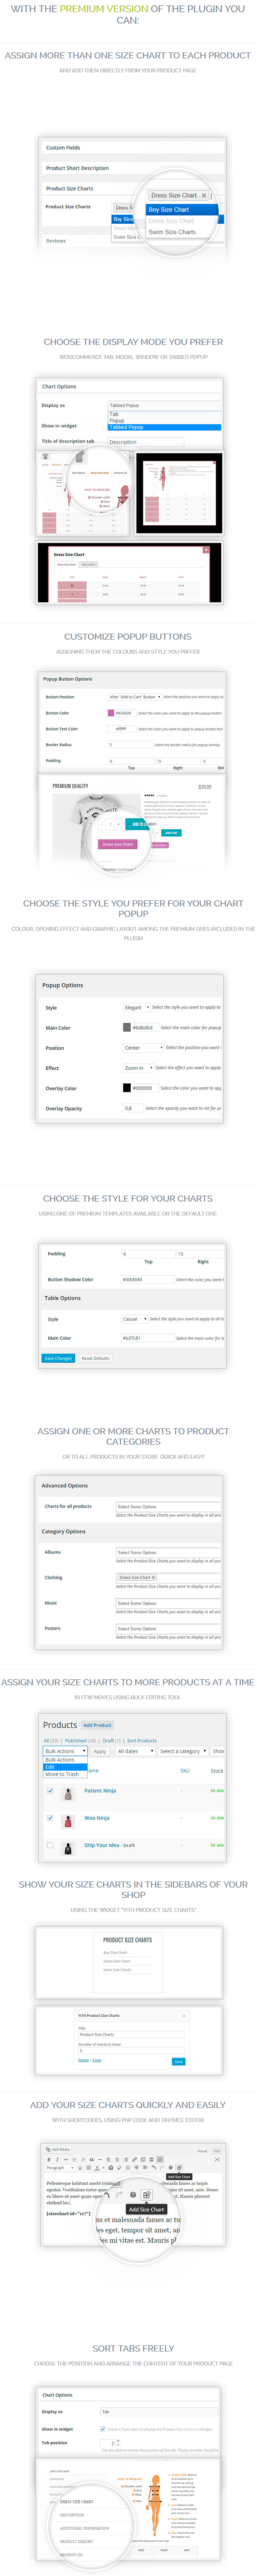Click the Save Changes button
Image resolution: width=257 pixels, height=2576 pixels.
(58, 1358)
